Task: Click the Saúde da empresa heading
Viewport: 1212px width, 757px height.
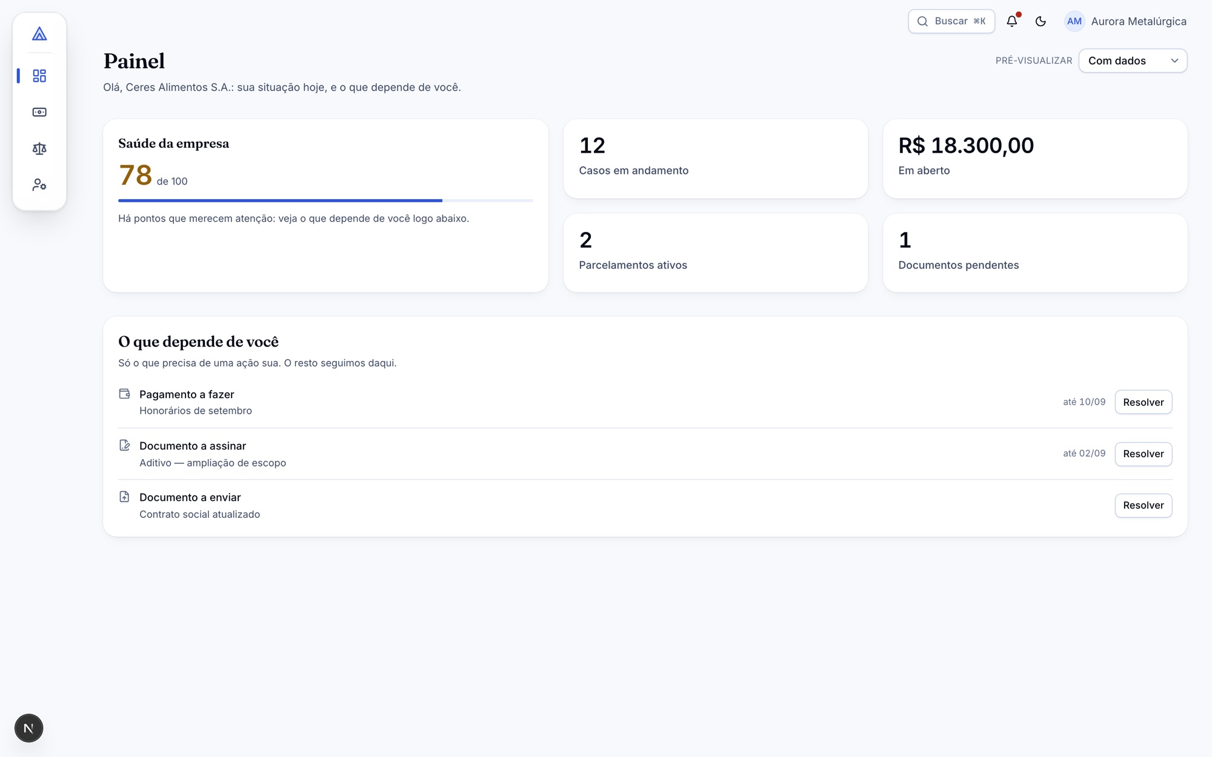Action: coord(173,144)
